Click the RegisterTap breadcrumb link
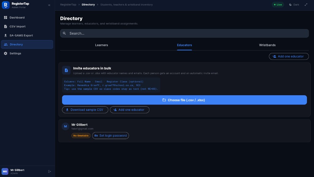Image resolution: width=314 pixels, height=177 pixels. (68, 5)
